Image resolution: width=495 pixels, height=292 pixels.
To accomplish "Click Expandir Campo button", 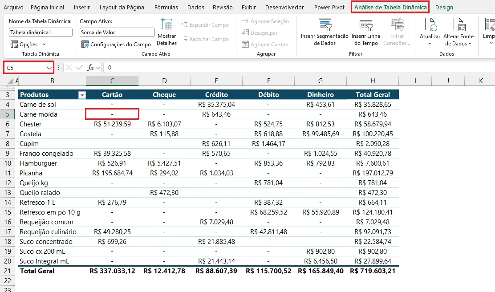I will click(205, 24).
